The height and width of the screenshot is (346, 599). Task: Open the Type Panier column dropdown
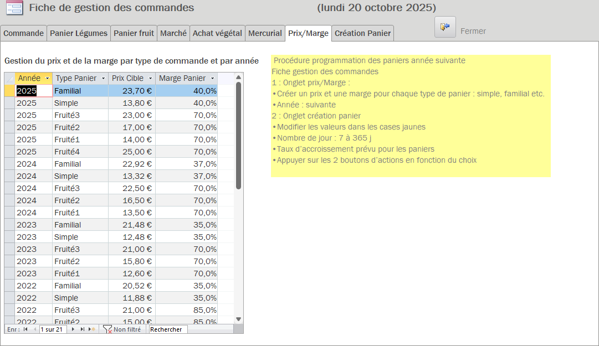(x=103, y=79)
